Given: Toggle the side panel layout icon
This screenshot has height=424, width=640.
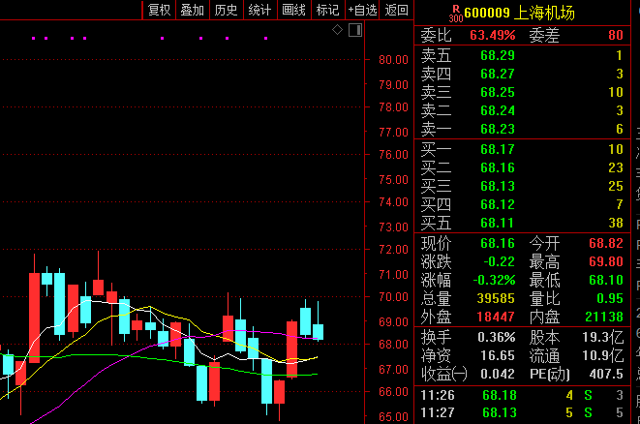Looking at the screenshot, I should (x=355, y=30).
